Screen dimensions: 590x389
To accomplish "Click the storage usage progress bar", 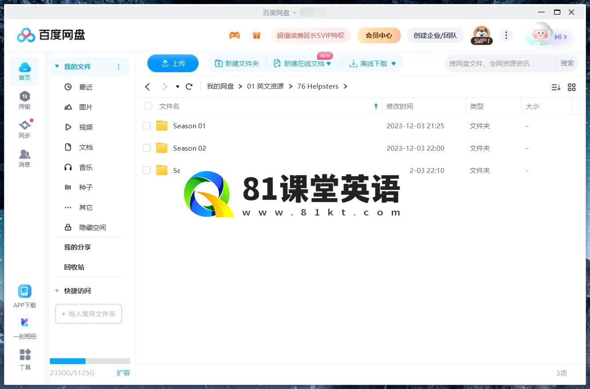I will (x=90, y=361).
